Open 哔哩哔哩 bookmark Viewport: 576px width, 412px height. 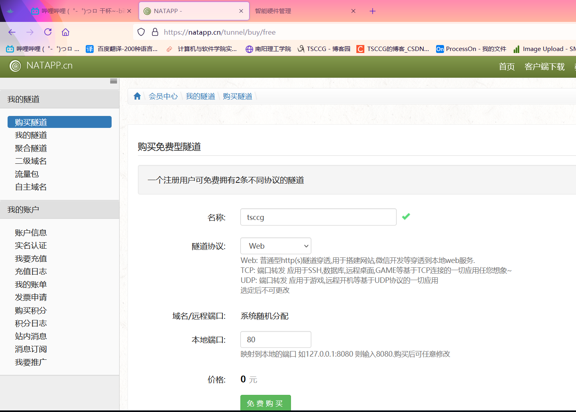(43, 49)
